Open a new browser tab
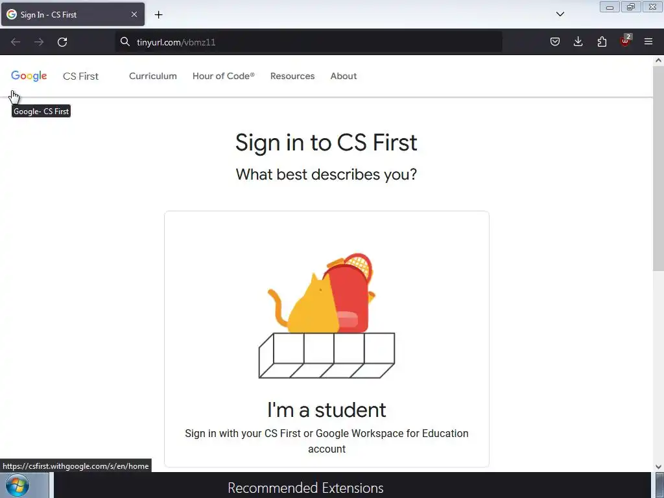664x498 pixels. pos(158,15)
